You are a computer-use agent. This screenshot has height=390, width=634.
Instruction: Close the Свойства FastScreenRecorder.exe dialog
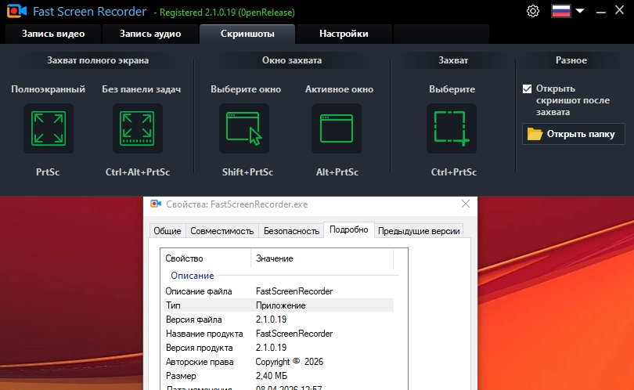click(466, 204)
